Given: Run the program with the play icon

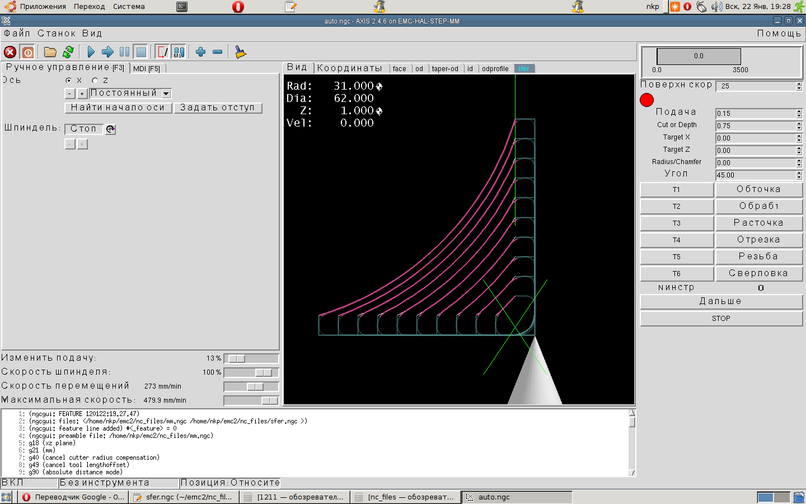Looking at the screenshot, I should (91, 52).
